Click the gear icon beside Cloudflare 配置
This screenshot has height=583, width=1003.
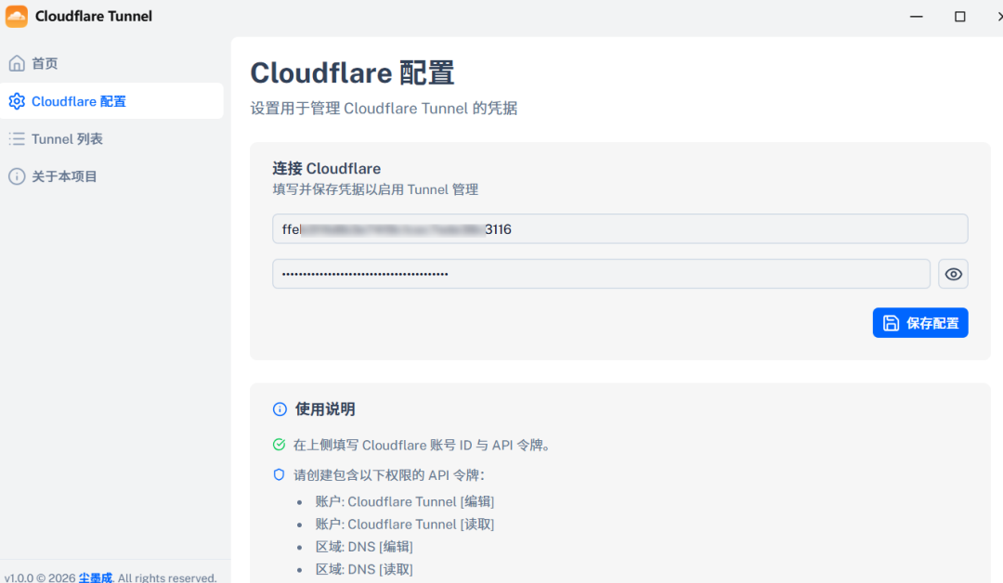click(17, 101)
